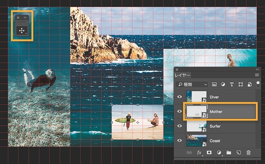Screen dimensions: 265x164
Task: Collapse the Layers panel with double chevrons
Action: 257,70
